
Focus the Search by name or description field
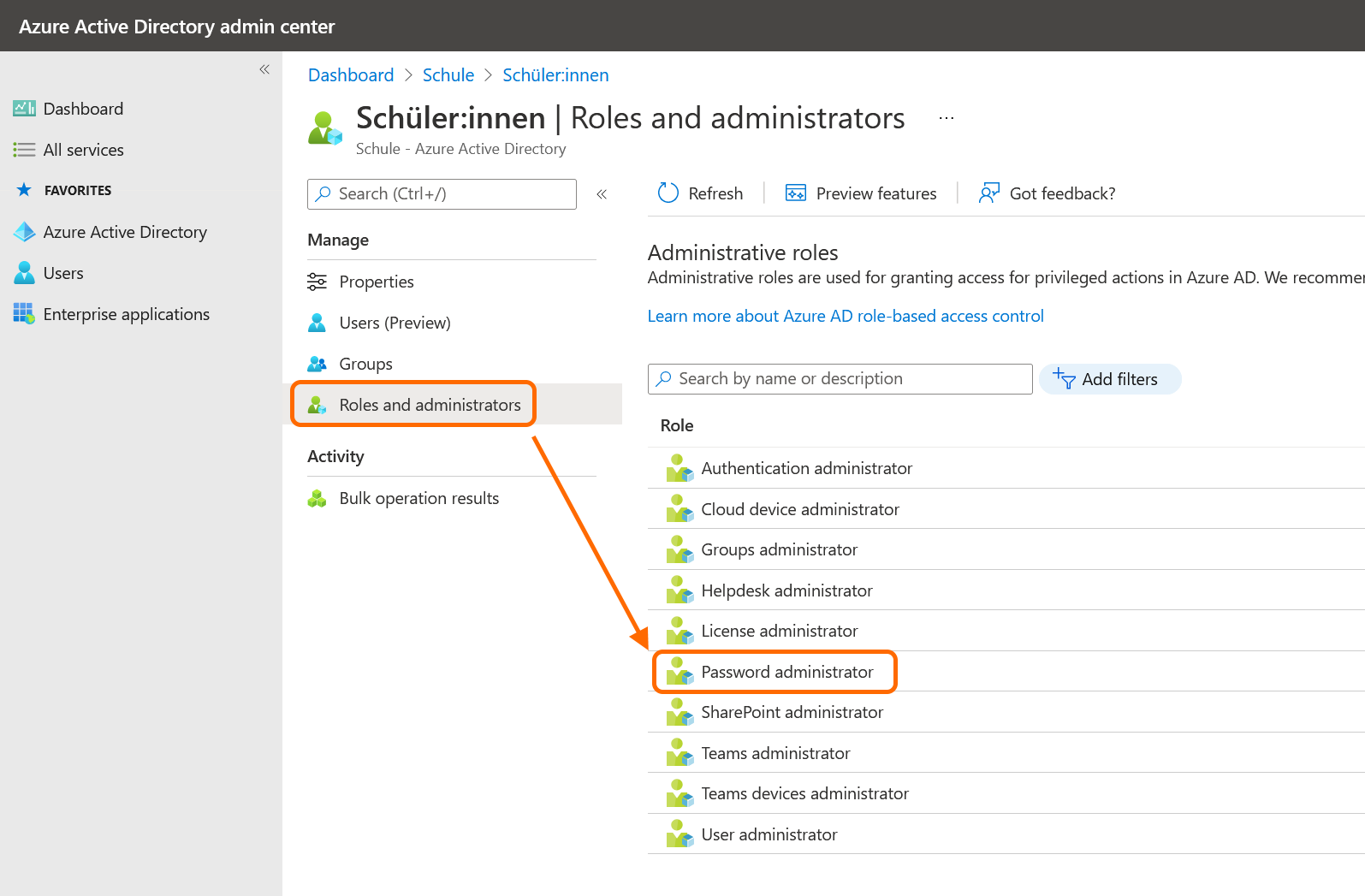[839, 379]
